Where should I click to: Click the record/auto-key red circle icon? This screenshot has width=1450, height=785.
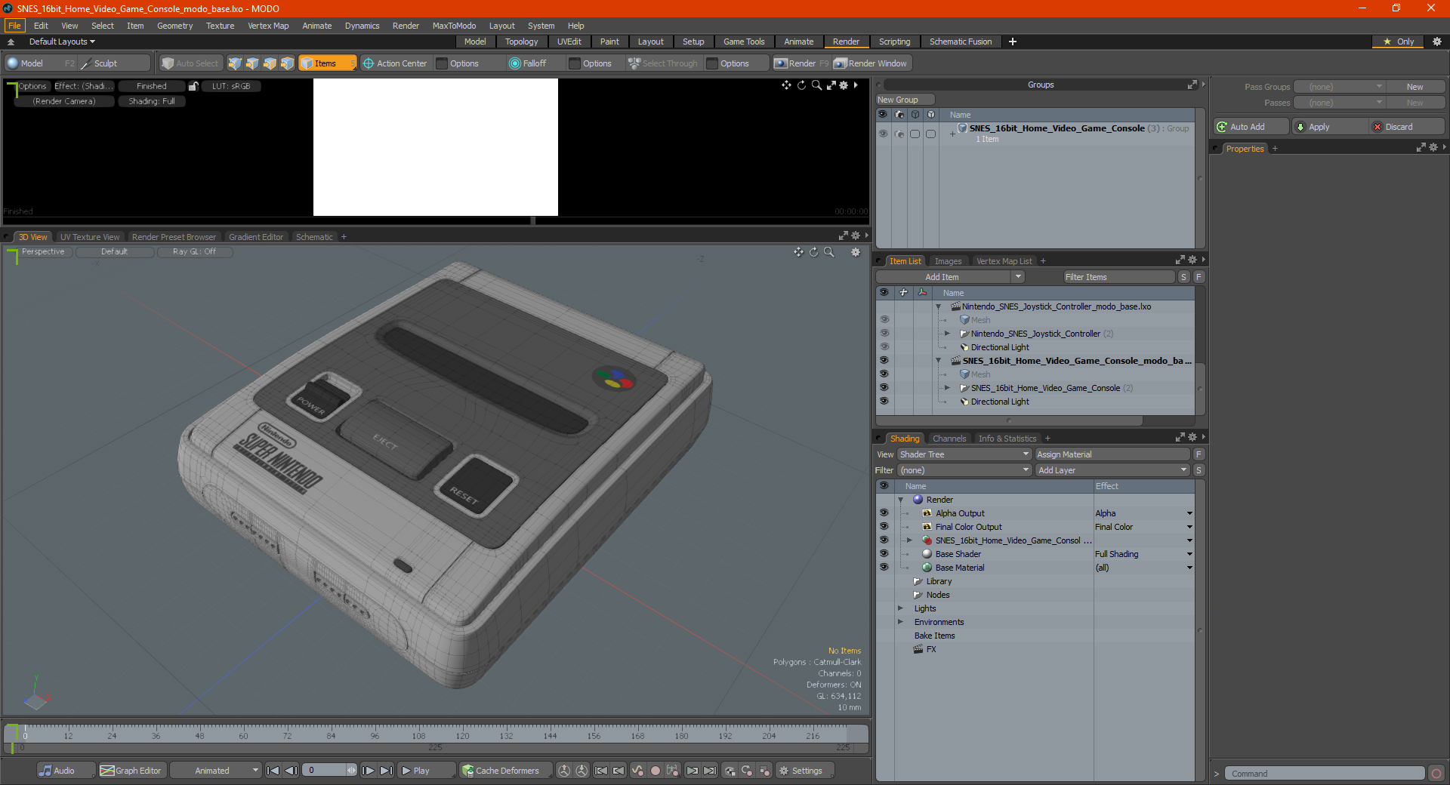click(x=656, y=771)
